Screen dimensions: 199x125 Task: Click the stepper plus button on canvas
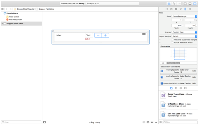point(105,35)
